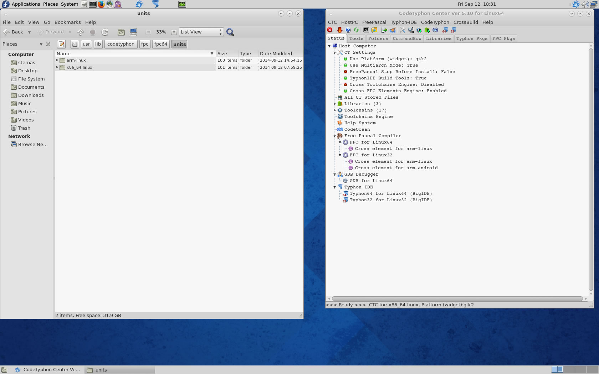599x374 pixels.
Task: Close the Places sidebar with X icon
Action: click(48, 44)
